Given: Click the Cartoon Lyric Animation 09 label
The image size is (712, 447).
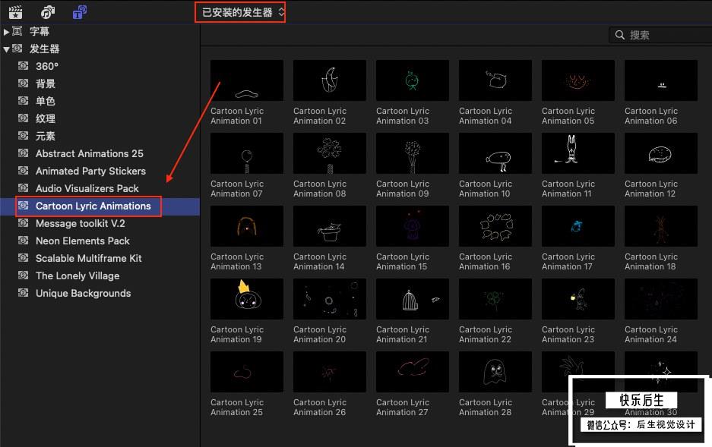Looking at the screenshot, I should [403, 189].
